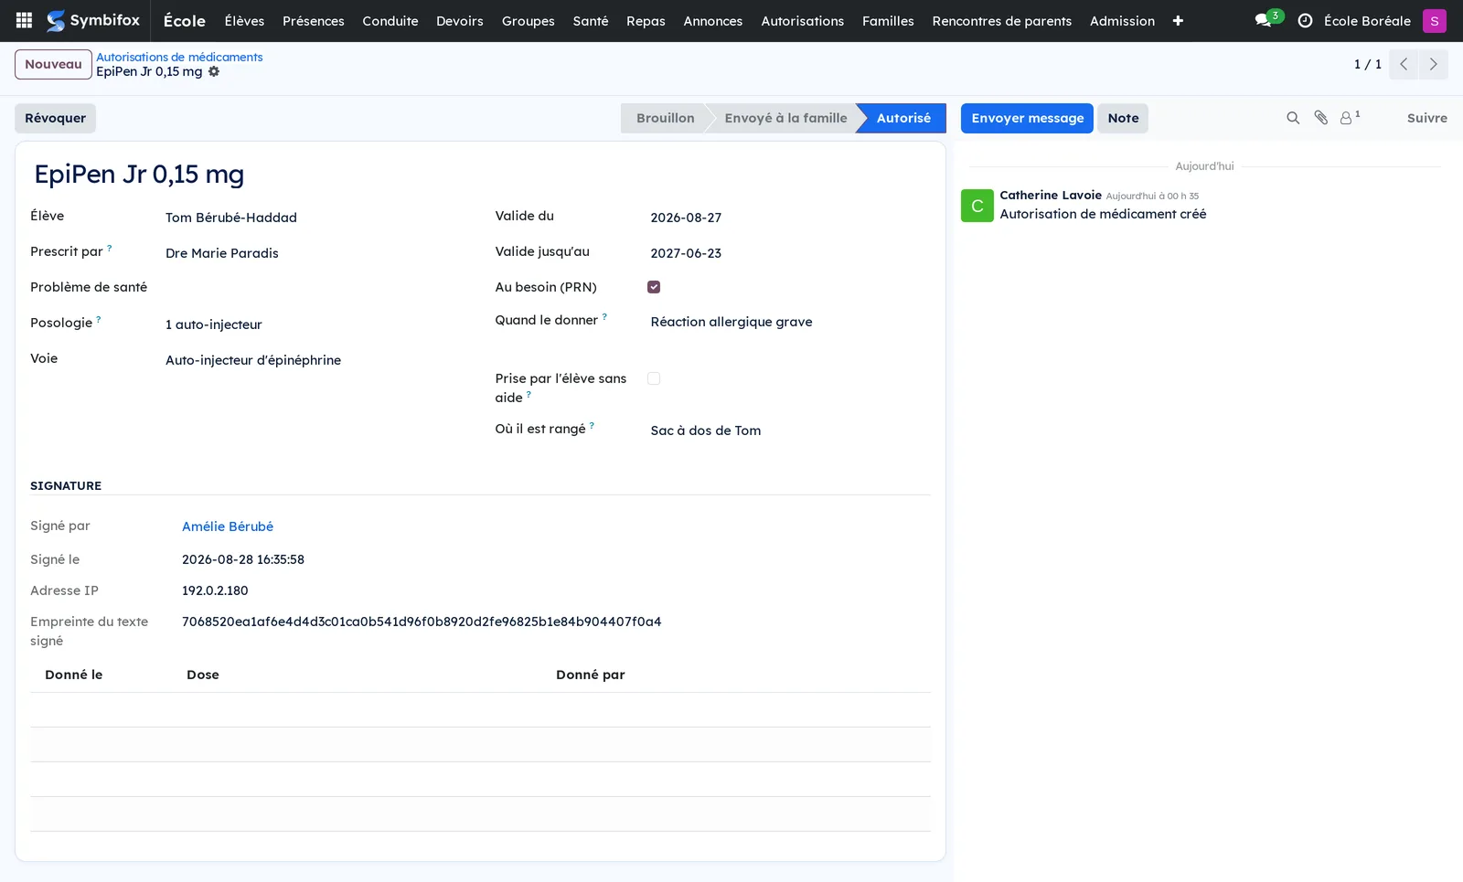Select the Brouillon status stage
Screen dimensions: 1463x882
tap(665, 118)
